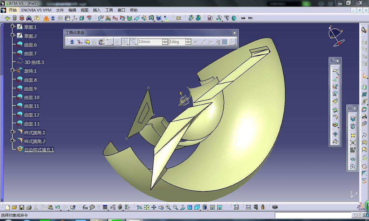Click the Print icon

click(x=29, y=207)
